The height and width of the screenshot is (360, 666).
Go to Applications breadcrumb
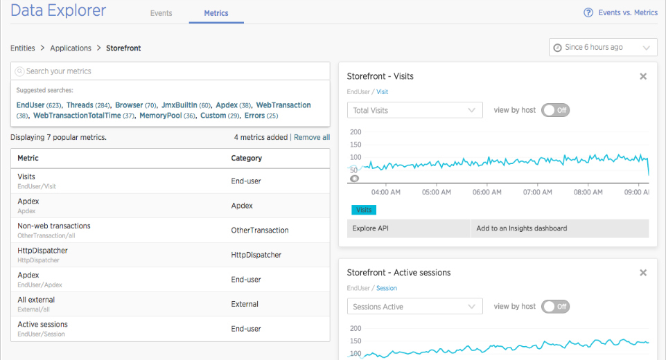[x=71, y=48]
